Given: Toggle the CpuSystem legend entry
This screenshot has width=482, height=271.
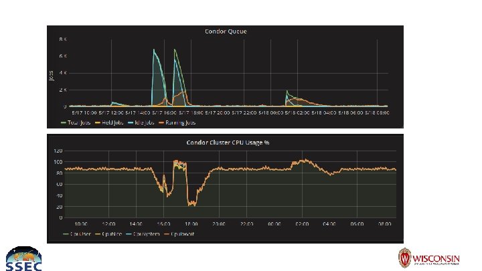Looking at the screenshot, I should pos(143,234).
